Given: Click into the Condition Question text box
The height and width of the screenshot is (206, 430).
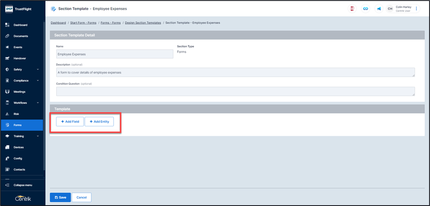Looking at the screenshot, I should [235, 91].
